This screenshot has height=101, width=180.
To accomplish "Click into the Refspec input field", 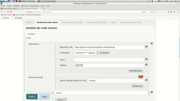I will (109, 65).
